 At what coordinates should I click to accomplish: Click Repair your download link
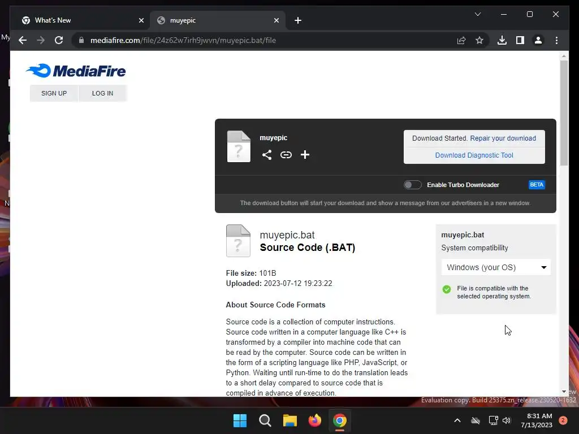(x=503, y=138)
